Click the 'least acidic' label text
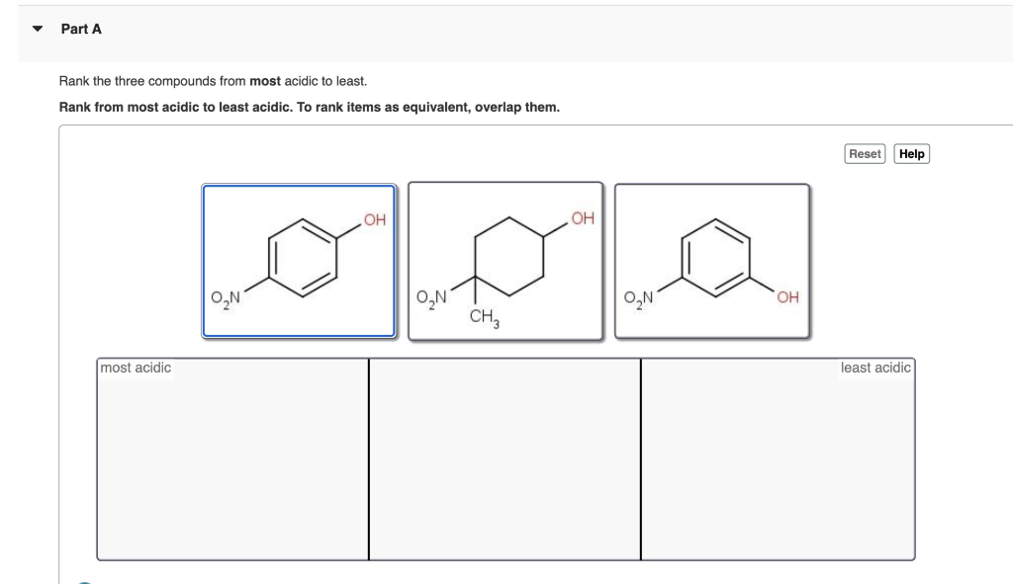1013x584 pixels. [x=875, y=368]
